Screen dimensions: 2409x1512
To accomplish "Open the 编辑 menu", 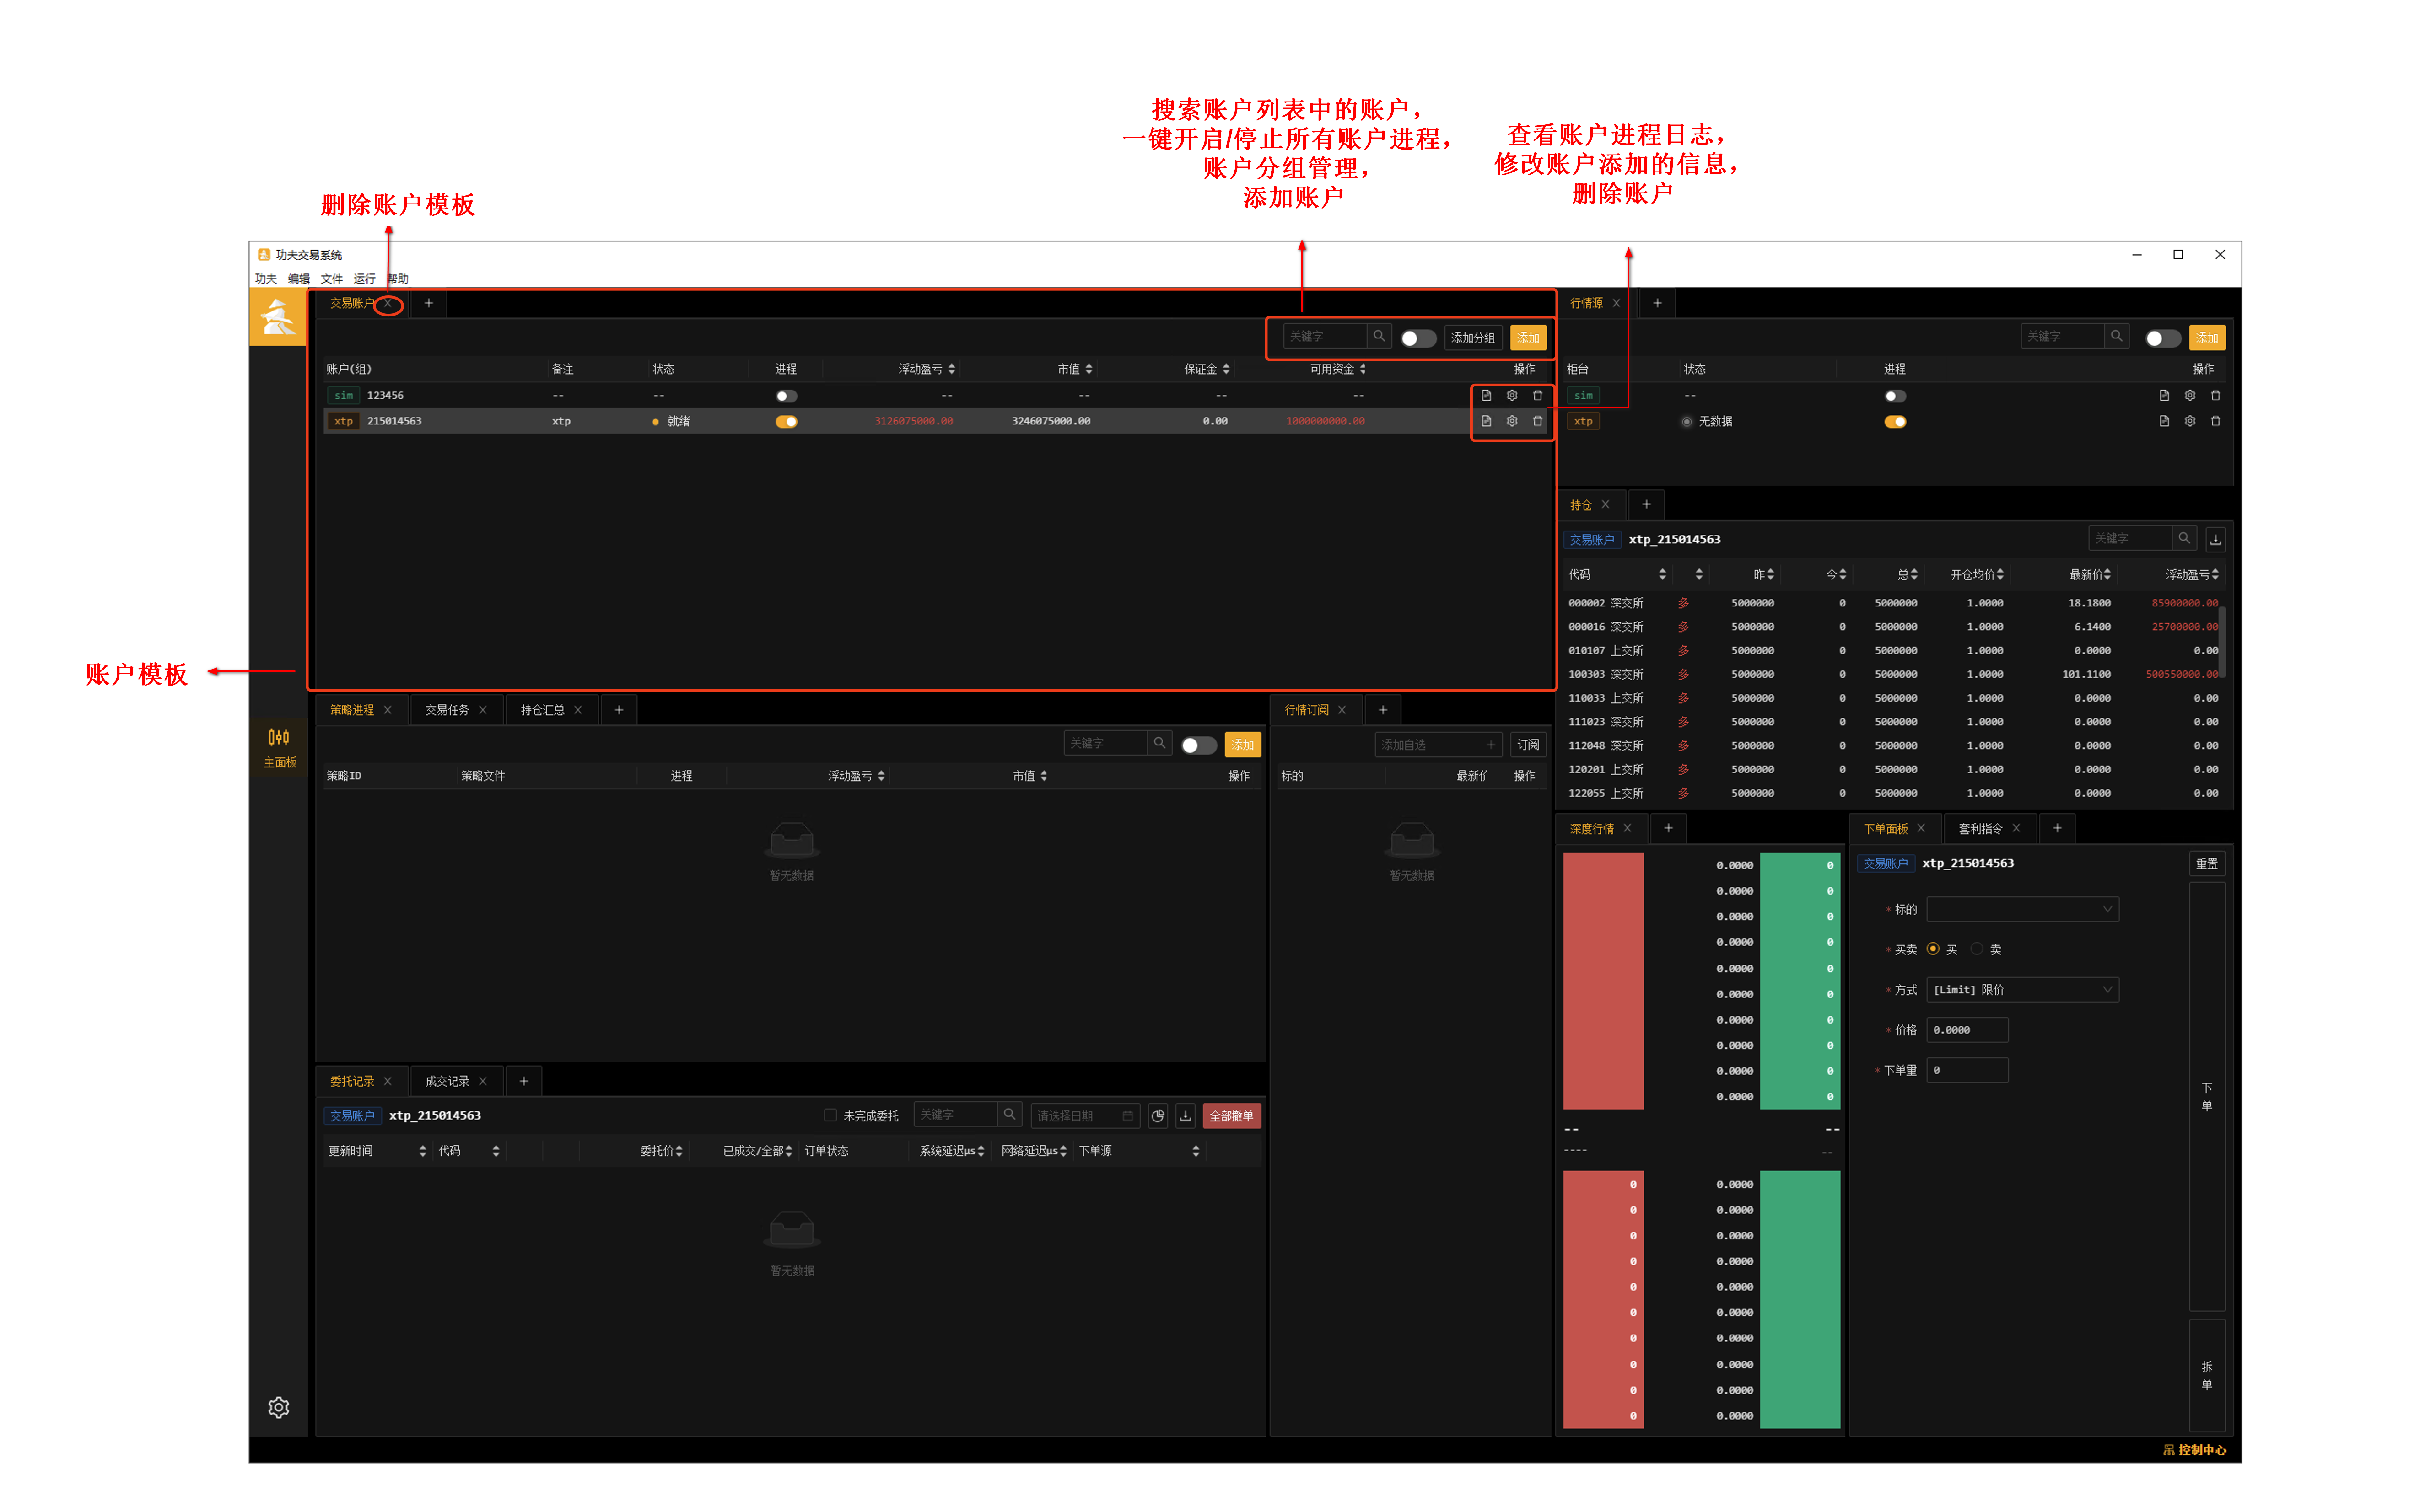I will click(x=299, y=279).
